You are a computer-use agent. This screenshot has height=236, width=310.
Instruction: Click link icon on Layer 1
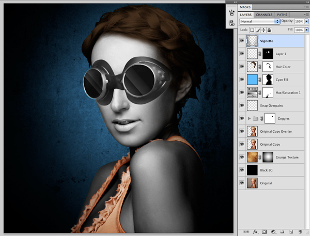pyautogui.click(x=260, y=54)
